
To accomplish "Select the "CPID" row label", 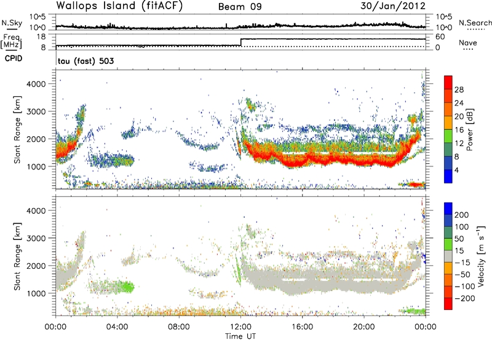I will pyautogui.click(x=14, y=58).
